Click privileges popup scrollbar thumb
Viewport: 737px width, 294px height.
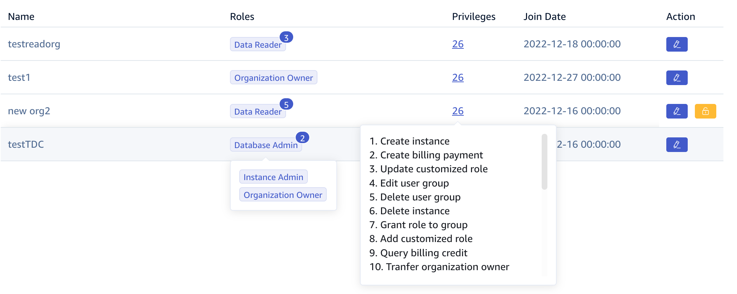pyautogui.click(x=544, y=162)
